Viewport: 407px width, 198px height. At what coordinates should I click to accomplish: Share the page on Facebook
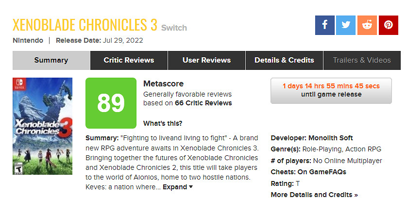[x=325, y=25]
